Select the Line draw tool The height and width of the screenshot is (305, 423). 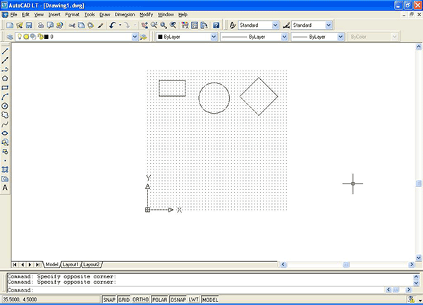pyautogui.click(x=5, y=51)
